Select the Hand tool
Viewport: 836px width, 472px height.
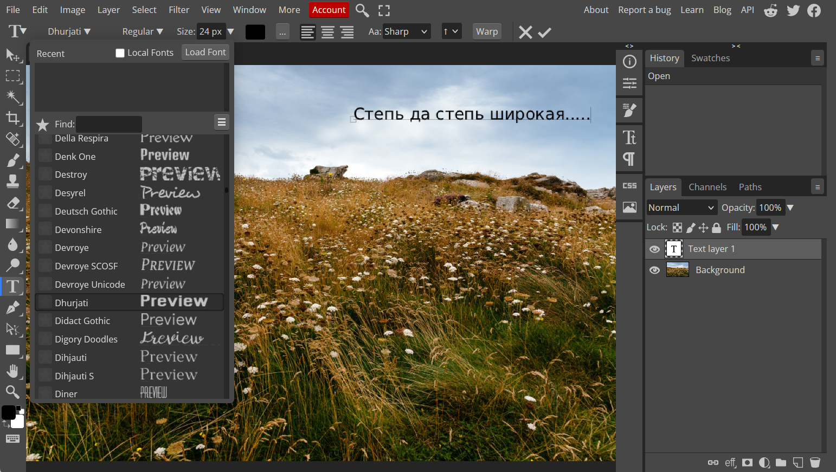[x=12, y=371]
